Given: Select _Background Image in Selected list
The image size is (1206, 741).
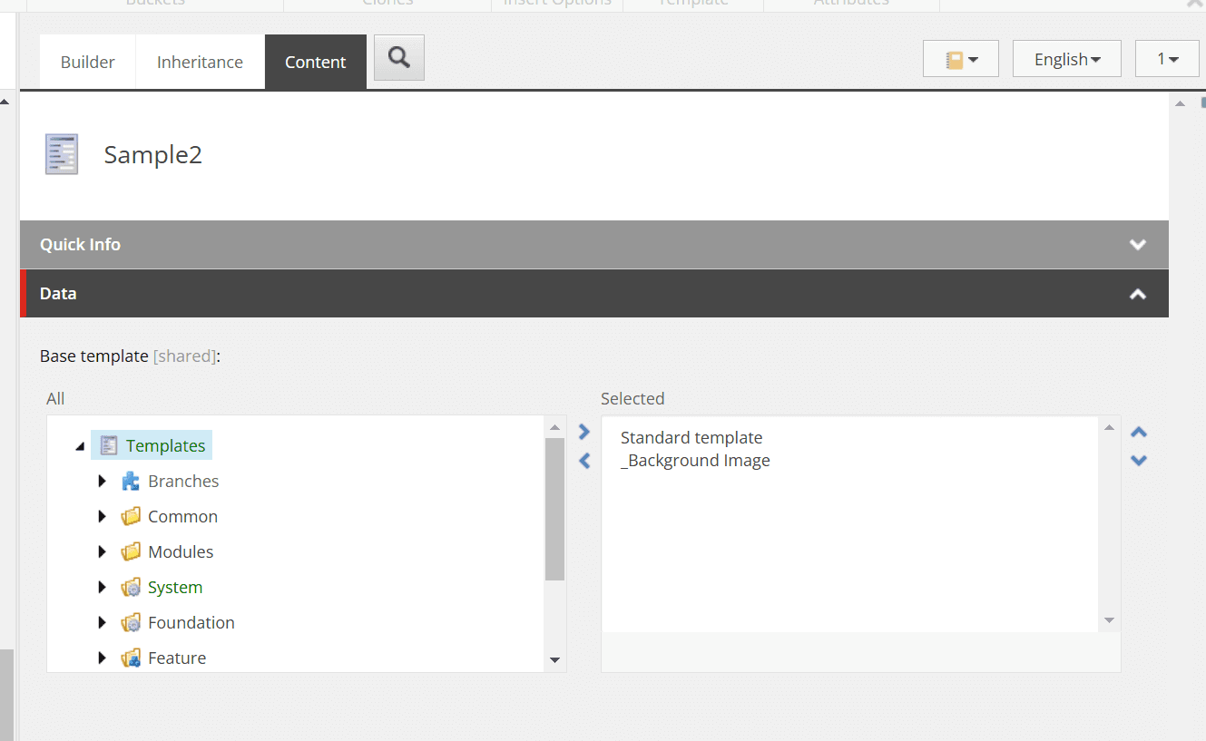Looking at the screenshot, I should point(695,461).
